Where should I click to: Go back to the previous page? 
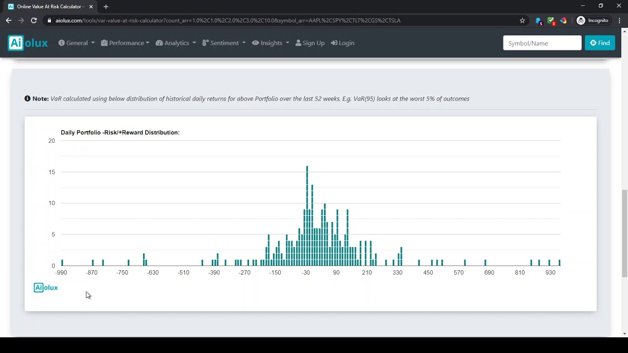point(8,21)
